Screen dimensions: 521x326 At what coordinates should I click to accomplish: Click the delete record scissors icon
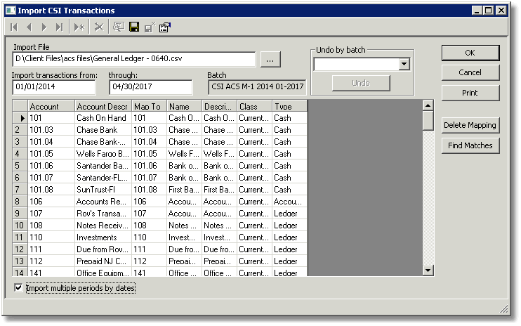coord(99,27)
